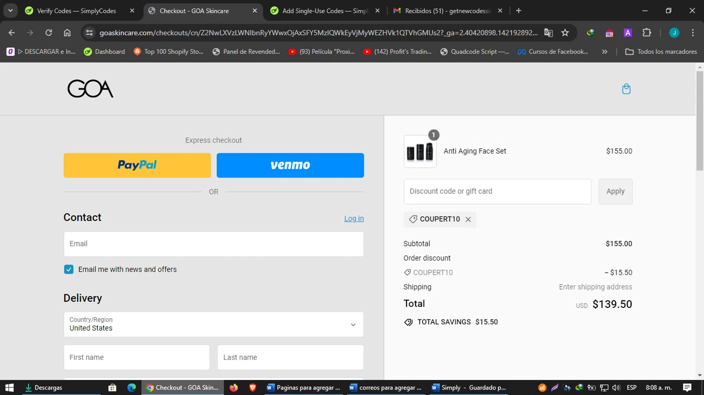
Task: Open Chrome's three-dot menu
Action: tap(693, 32)
